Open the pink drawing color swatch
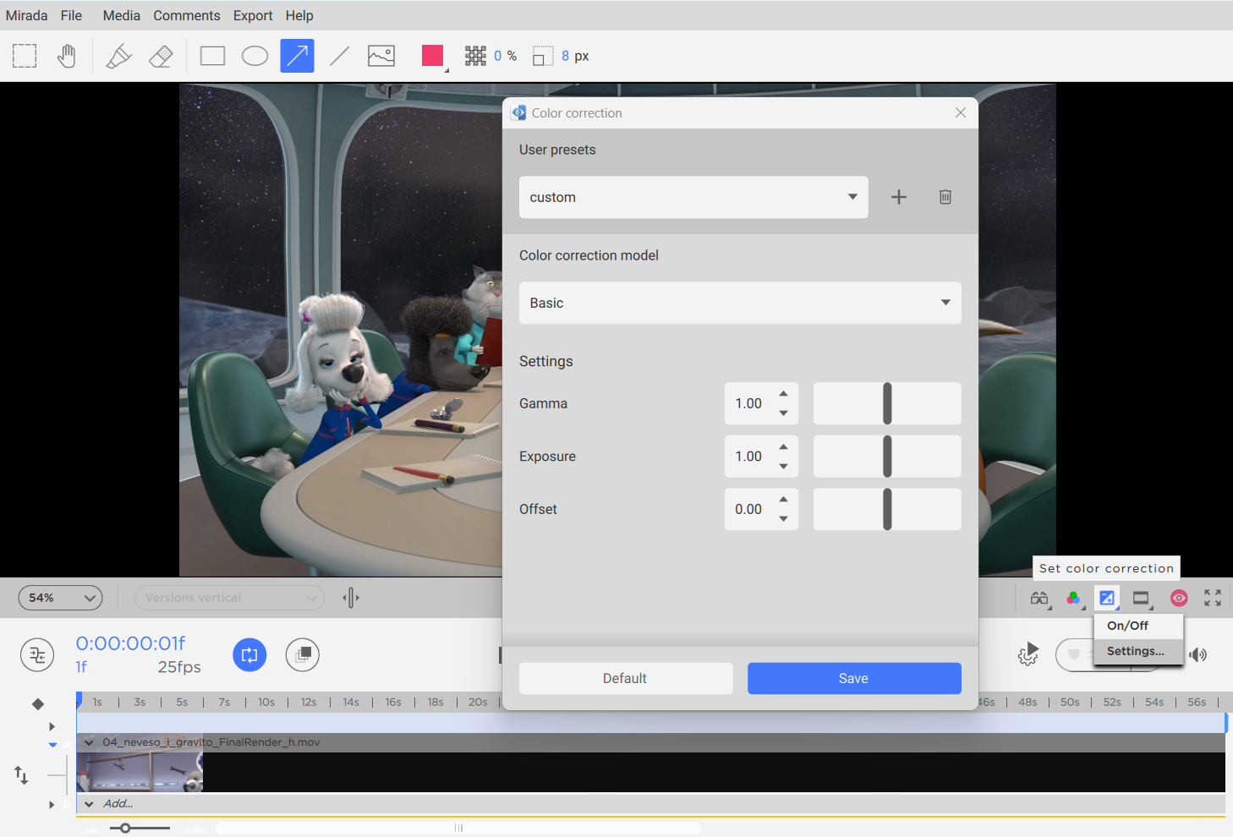The height and width of the screenshot is (837, 1233). tap(433, 56)
